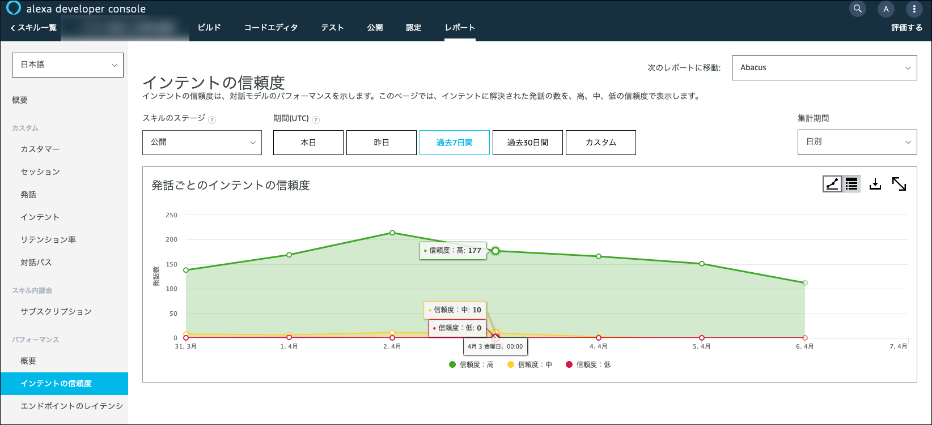
Task: Open インテント report in sidebar
Action: pos(40,217)
